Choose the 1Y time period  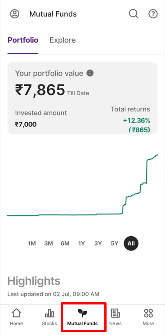[81, 243]
